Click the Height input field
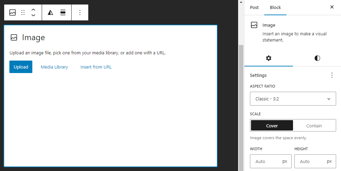Viewport: 341px width, 171px height. [x=309, y=161]
